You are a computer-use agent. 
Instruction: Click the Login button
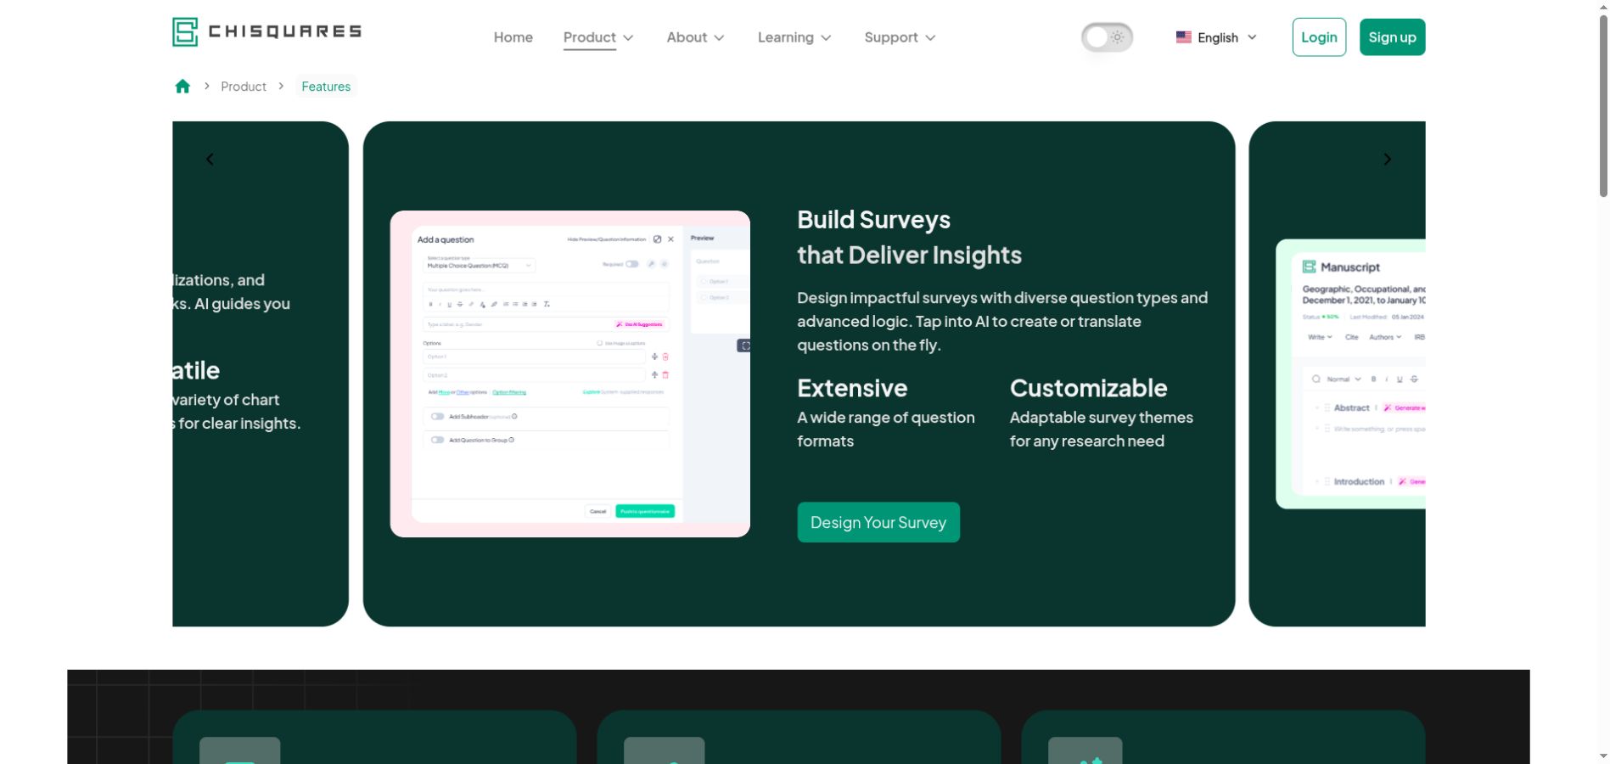tap(1319, 37)
